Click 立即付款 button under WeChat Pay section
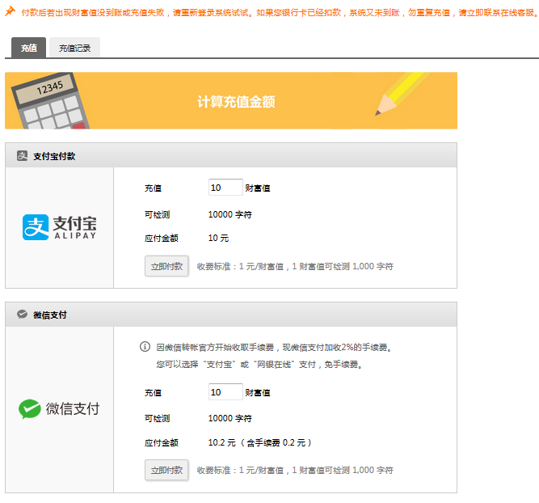The height and width of the screenshot is (503, 539). click(x=166, y=470)
